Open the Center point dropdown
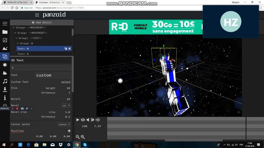Image resolution: width=264 pixels, height=148 pixels. [64, 124]
